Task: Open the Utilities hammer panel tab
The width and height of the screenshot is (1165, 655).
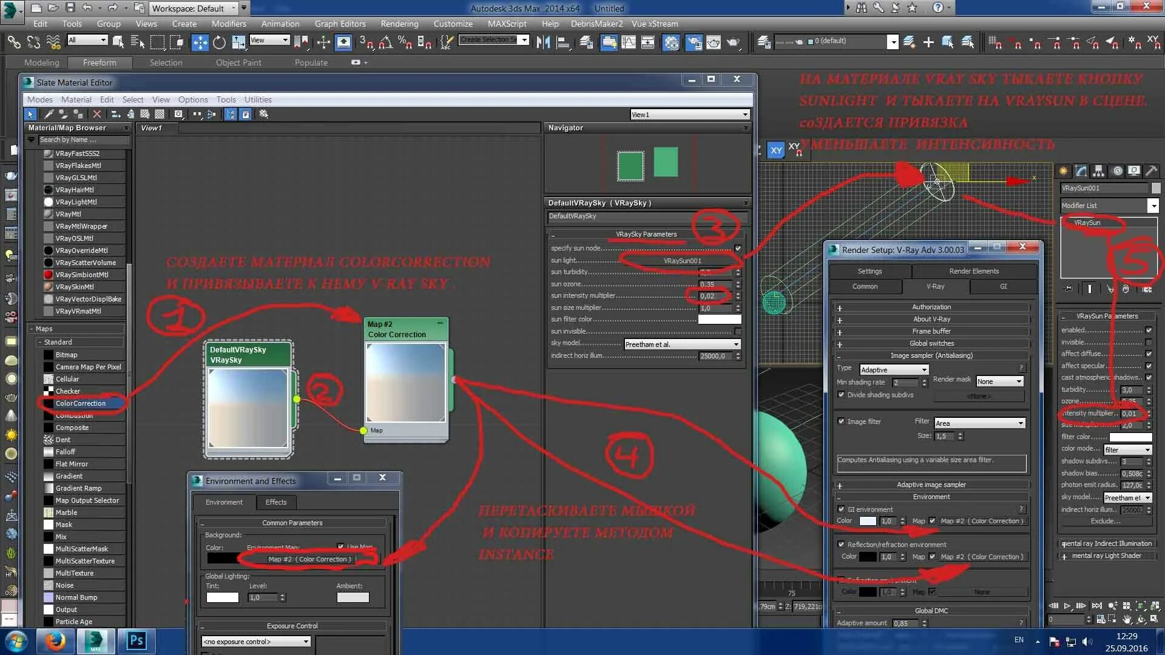Action: coord(1151,171)
